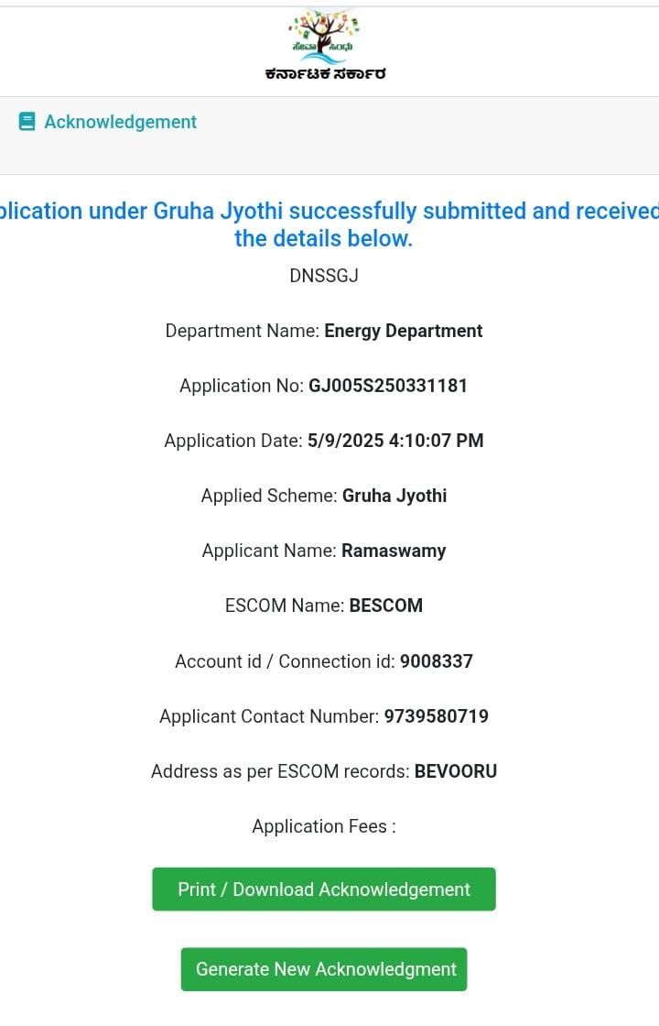Click the Acknowledgement book icon
Image resolution: width=659 pixels, height=1026 pixels.
[x=27, y=122]
